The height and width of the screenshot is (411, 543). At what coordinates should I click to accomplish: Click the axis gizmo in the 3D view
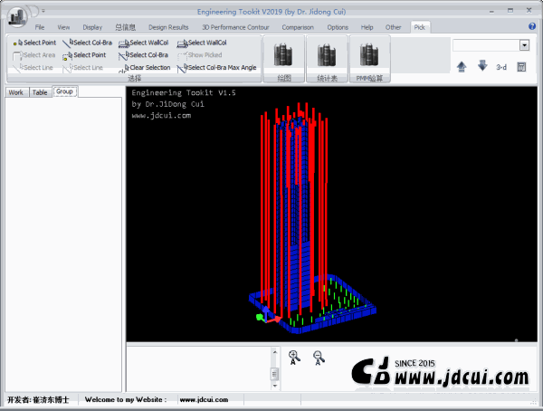[267, 314]
